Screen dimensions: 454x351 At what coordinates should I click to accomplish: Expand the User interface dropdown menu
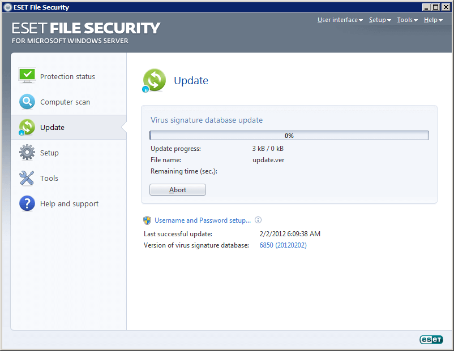pos(340,20)
